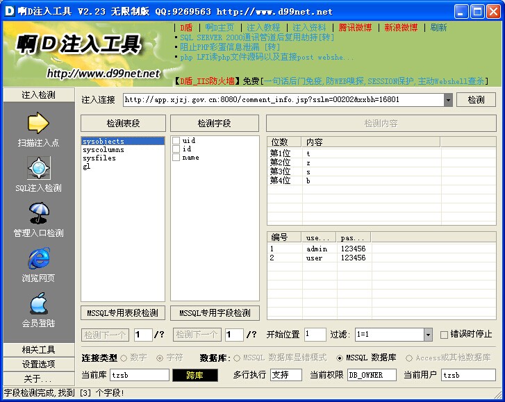Open the 腾讯微博 link
This screenshot has height=402, width=505.
pyautogui.click(x=355, y=28)
